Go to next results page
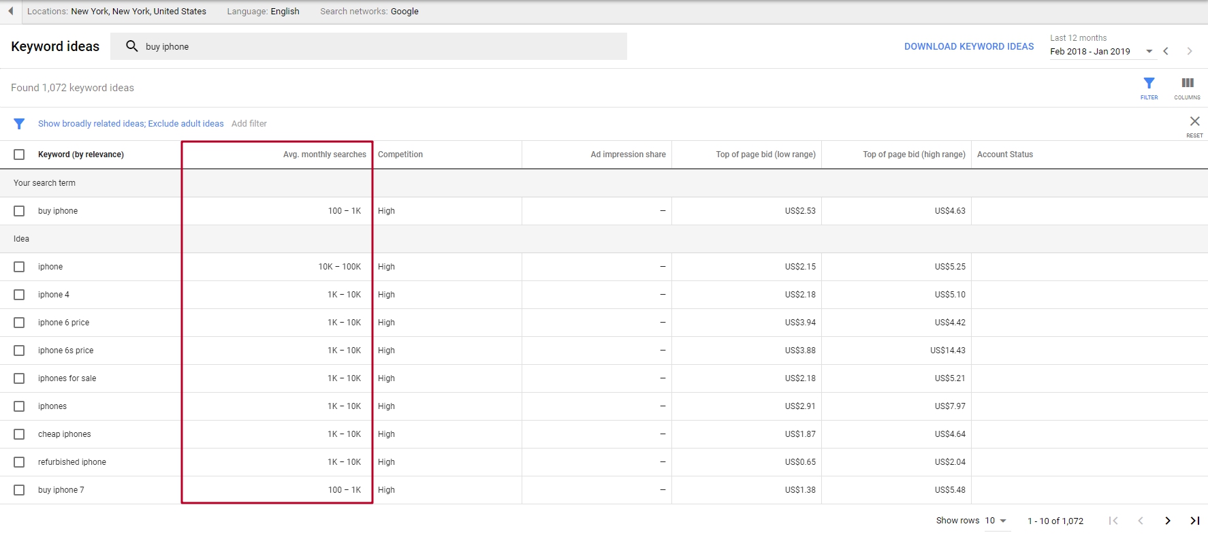 (x=1168, y=521)
